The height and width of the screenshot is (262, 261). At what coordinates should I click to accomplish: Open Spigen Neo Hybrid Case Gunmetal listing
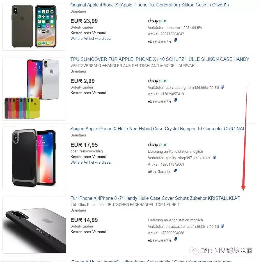tap(157, 129)
